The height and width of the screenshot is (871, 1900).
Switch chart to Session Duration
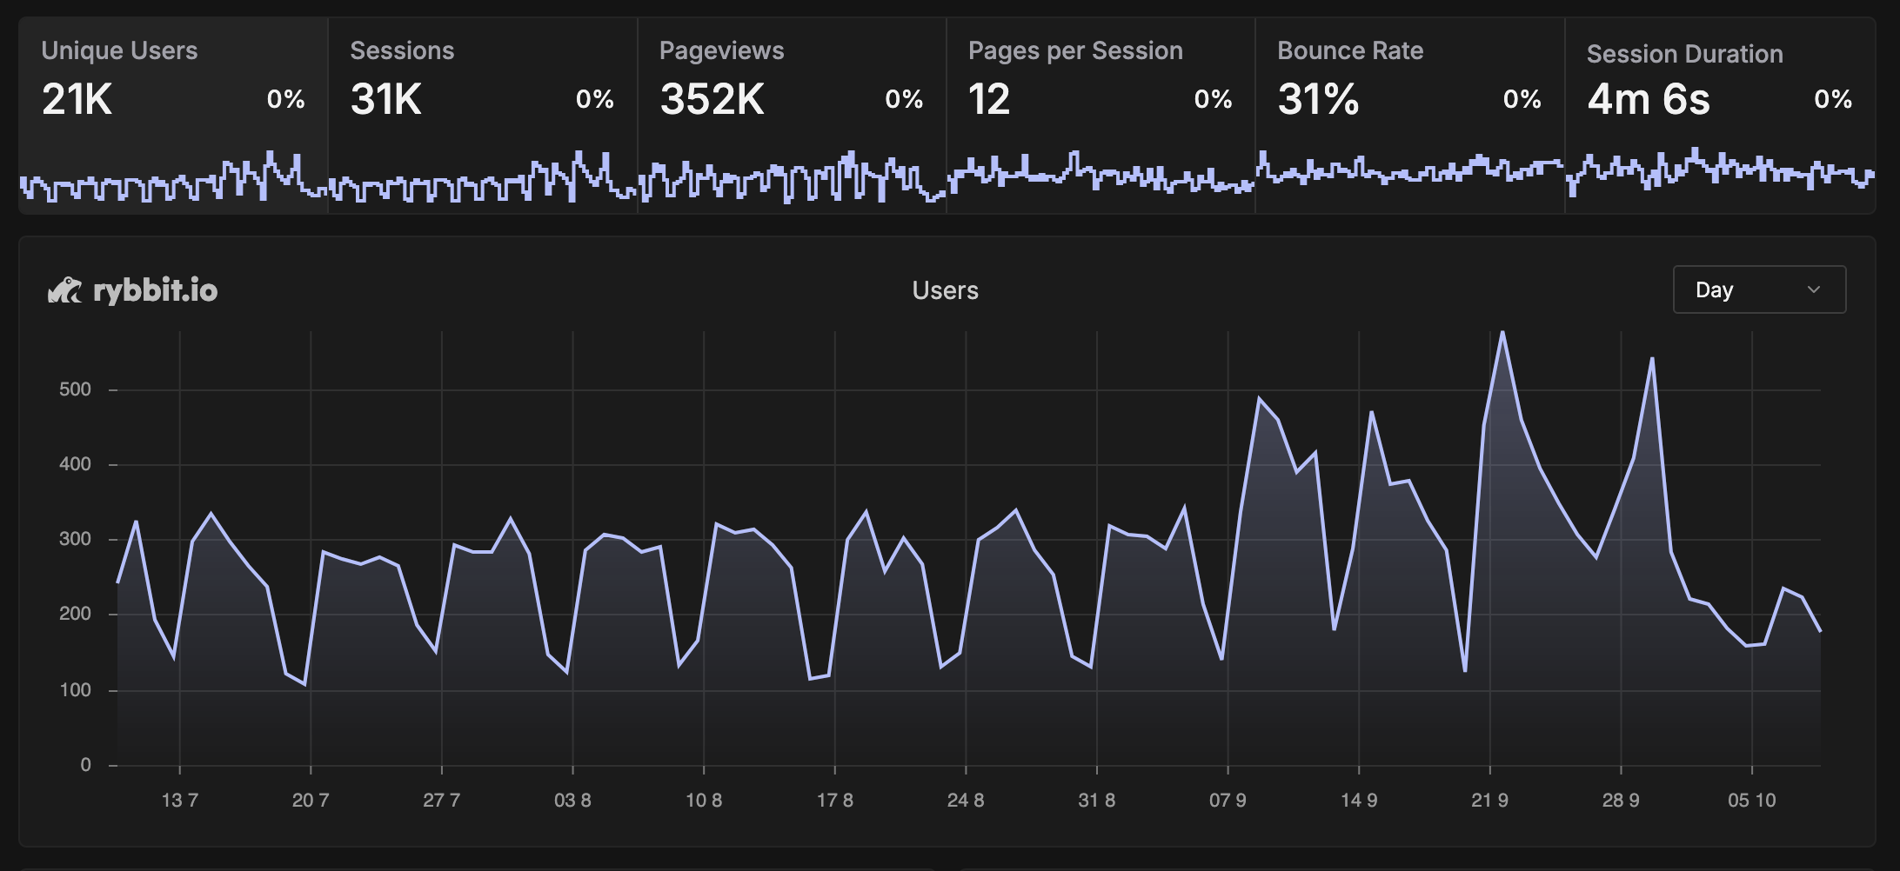[1719, 78]
